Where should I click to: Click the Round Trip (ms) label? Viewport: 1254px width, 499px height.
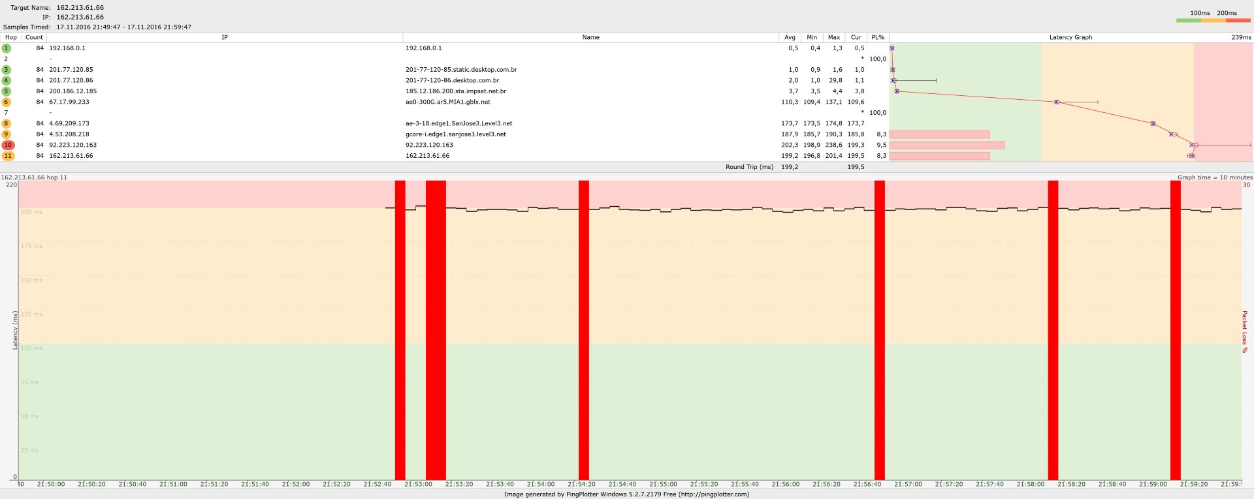(749, 167)
